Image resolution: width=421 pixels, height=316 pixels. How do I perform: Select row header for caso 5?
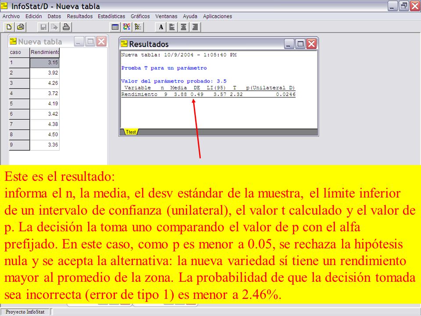pyautogui.click(x=19, y=104)
